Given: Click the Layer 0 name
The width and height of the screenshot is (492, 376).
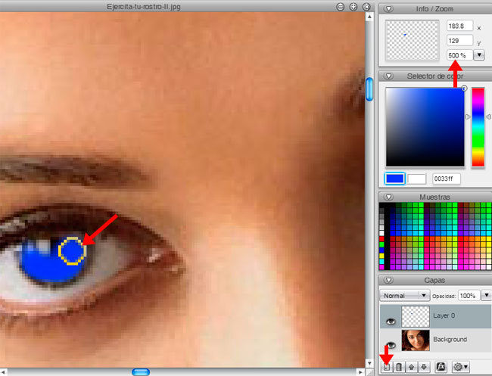Looking at the screenshot, I should coord(444,315).
